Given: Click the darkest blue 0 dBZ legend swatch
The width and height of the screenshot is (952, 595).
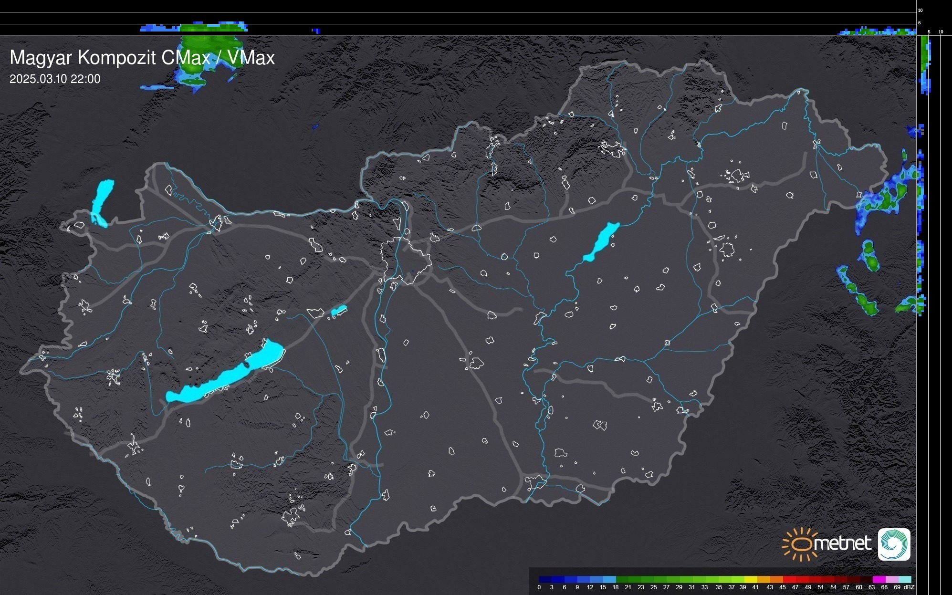Looking at the screenshot, I should click(545, 579).
